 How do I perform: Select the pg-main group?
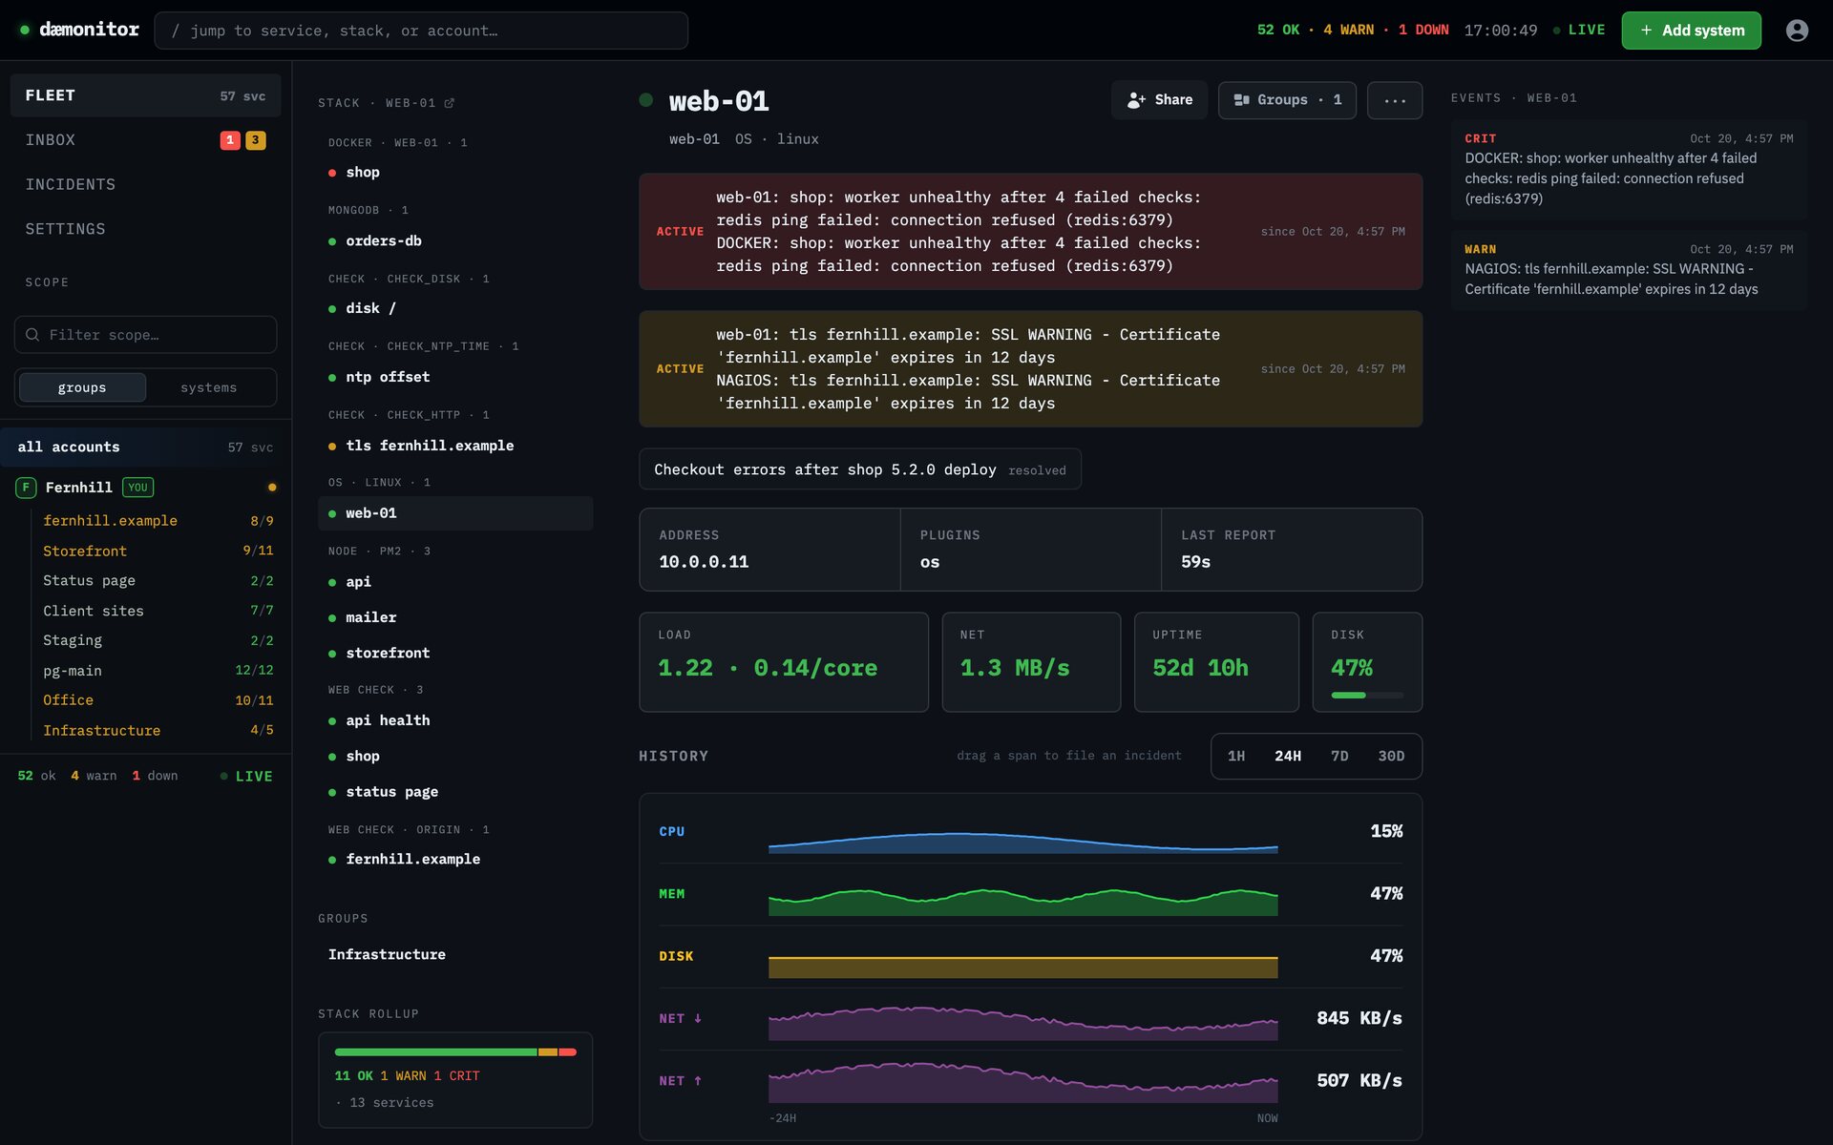click(x=158, y=670)
